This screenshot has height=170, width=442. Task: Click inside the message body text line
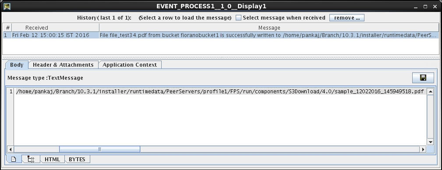(x=220, y=92)
